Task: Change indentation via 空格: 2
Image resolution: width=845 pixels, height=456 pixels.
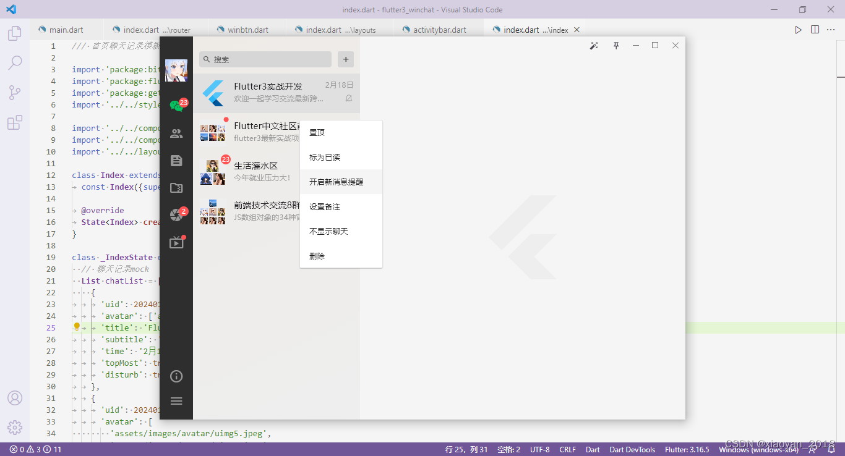Action: pyautogui.click(x=508, y=449)
